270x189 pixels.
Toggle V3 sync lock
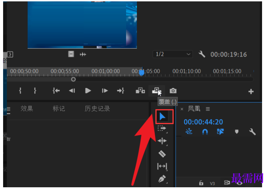pyautogui.click(x=227, y=183)
